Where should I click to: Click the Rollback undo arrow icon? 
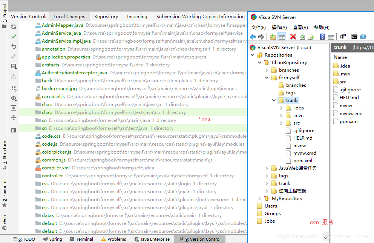pyautogui.click(x=14, y=46)
